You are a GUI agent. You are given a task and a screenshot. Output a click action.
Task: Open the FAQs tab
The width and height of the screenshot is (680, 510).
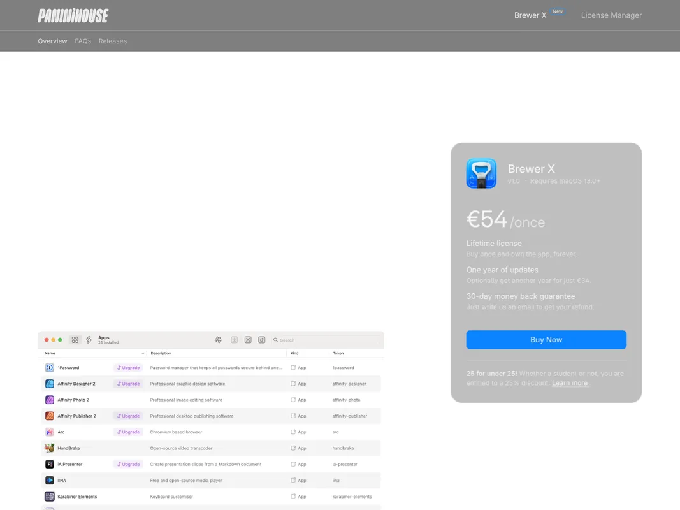pyautogui.click(x=83, y=41)
